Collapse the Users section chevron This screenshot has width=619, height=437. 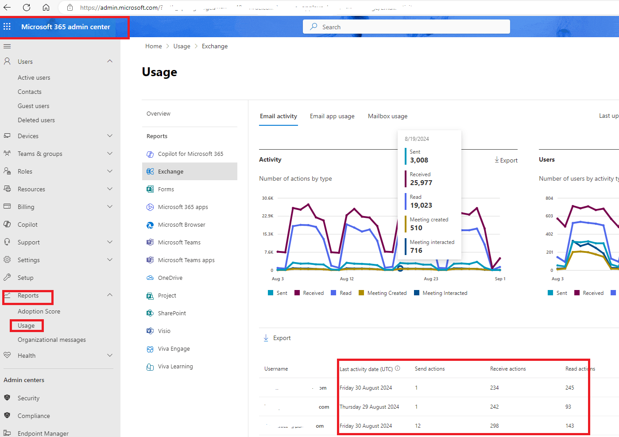[x=110, y=61]
